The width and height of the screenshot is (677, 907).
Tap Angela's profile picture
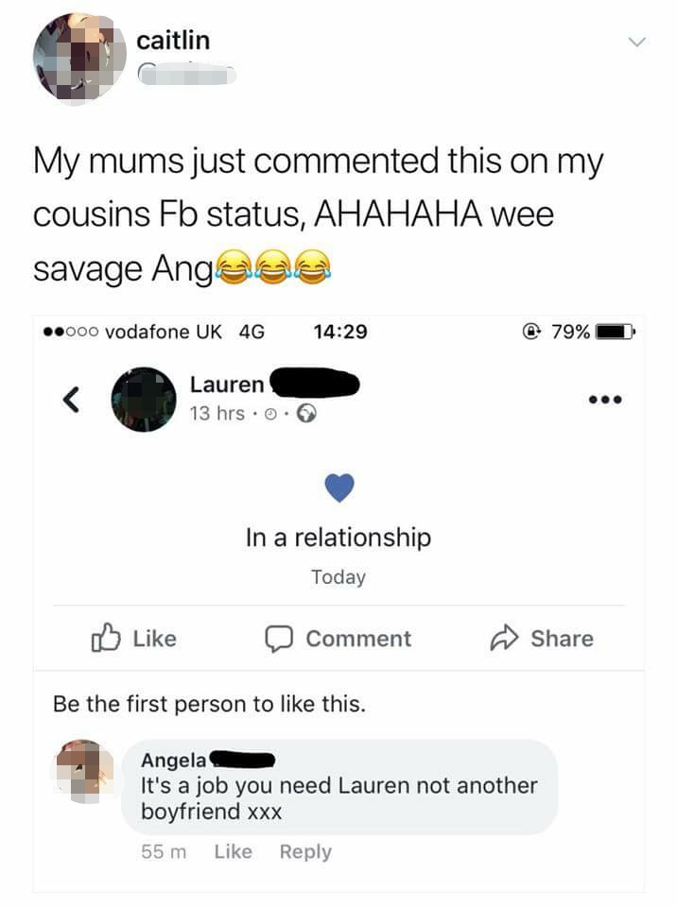[x=85, y=765]
